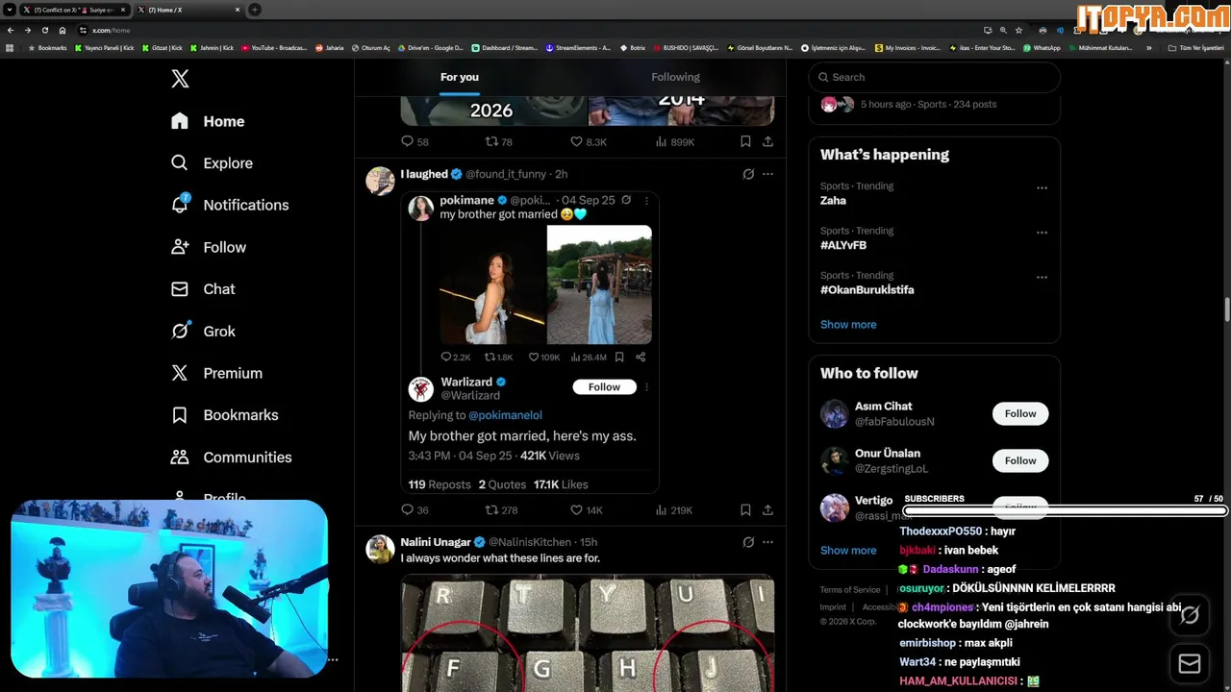This screenshot has width=1231, height=692.
Task: Open the #ALYvFB trending topic
Action: pos(843,245)
